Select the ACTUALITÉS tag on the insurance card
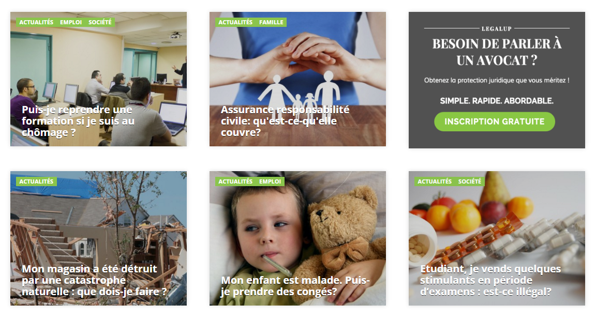This screenshot has height=319, width=596. pos(235,22)
